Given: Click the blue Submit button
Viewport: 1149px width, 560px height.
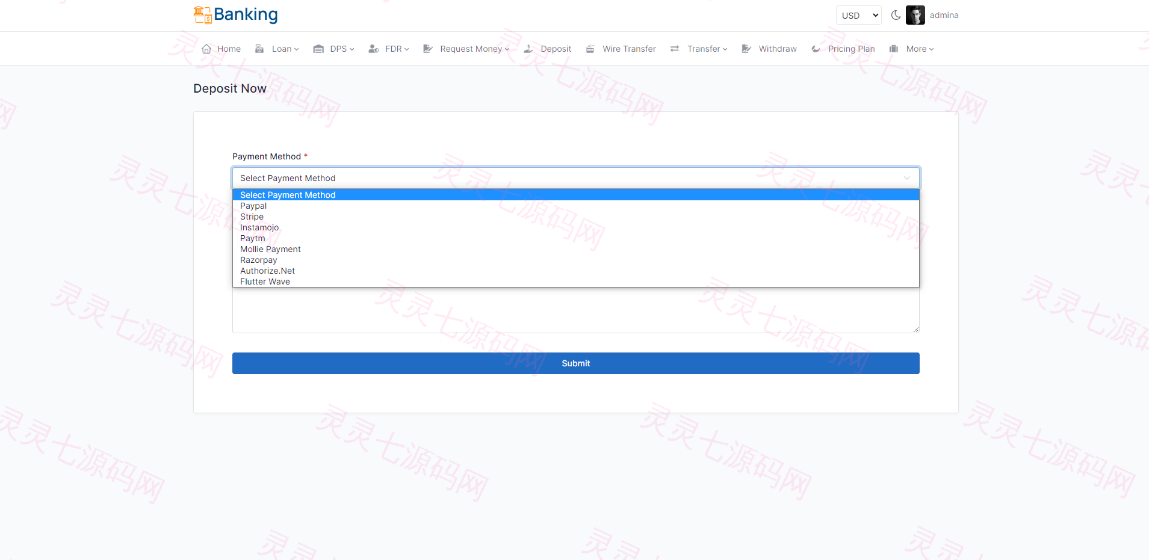Looking at the screenshot, I should tap(576, 363).
